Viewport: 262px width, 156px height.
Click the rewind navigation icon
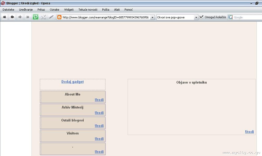pyautogui.click(x=4, y=17)
